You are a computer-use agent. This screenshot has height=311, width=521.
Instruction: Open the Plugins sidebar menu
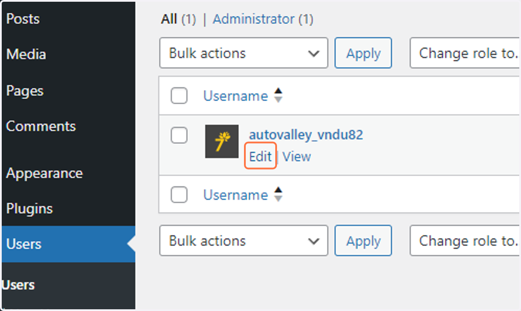pyautogui.click(x=30, y=209)
